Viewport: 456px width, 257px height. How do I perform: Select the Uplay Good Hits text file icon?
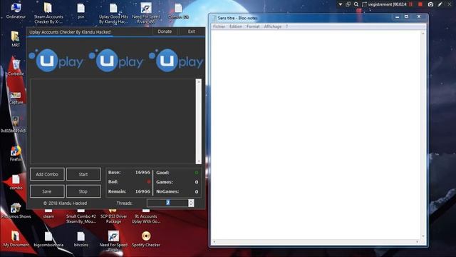pyautogui.click(x=113, y=13)
